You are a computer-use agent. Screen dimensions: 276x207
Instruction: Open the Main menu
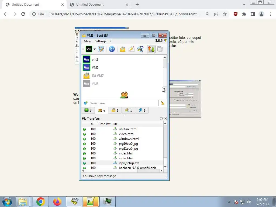click(87, 41)
